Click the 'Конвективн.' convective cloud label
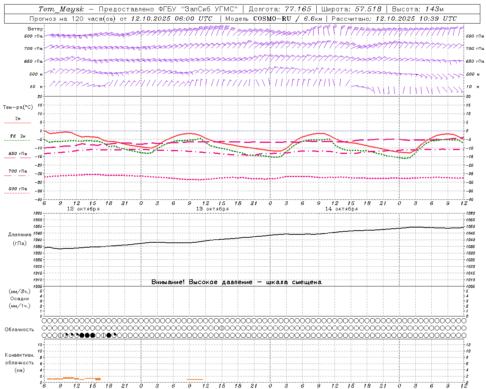 click(x=19, y=355)
